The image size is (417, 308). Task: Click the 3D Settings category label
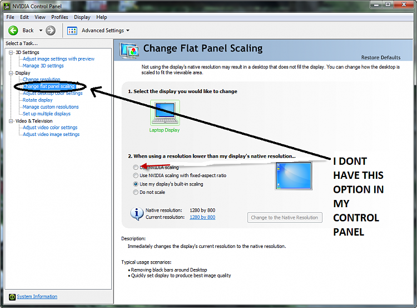[x=27, y=52]
